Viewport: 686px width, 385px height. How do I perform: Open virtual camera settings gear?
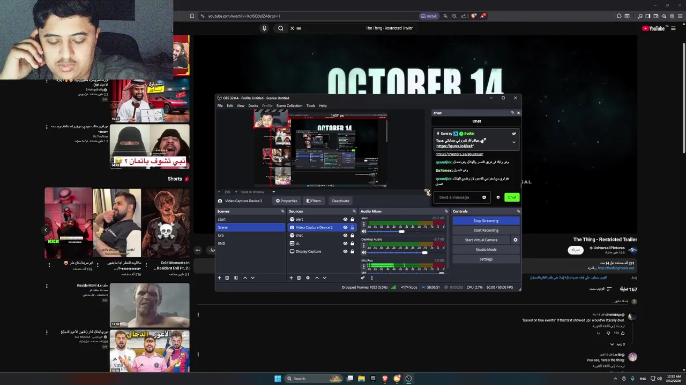coord(516,240)
